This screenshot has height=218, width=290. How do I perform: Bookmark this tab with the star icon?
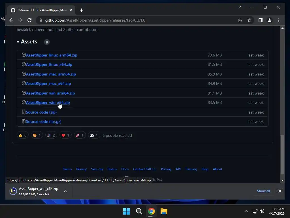click(x=249, y=20)
